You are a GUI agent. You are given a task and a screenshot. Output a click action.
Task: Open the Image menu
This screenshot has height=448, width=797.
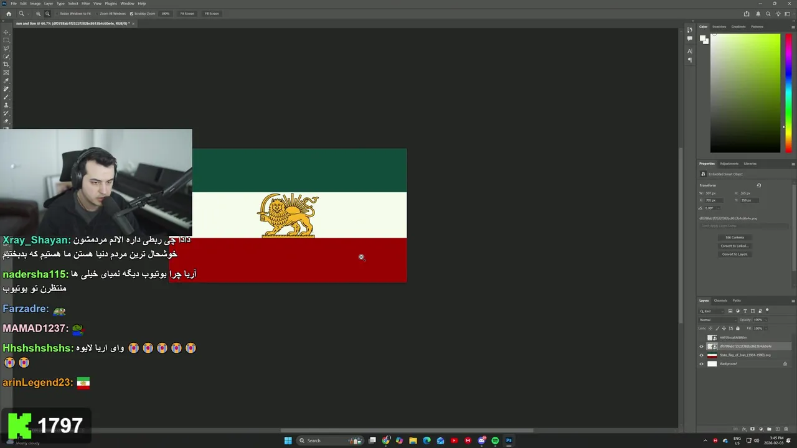(x=35, y=3)
